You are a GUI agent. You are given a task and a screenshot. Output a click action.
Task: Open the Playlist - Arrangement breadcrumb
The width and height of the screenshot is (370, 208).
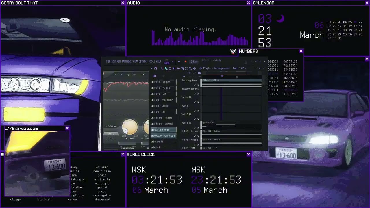click(217, 68)
